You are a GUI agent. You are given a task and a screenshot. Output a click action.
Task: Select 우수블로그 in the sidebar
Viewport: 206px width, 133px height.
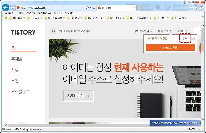[20, 92]
